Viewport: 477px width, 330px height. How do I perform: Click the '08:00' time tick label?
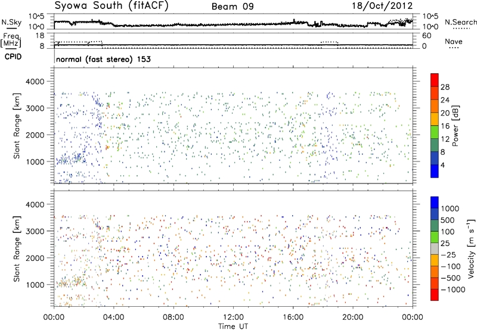click(174, 317)
